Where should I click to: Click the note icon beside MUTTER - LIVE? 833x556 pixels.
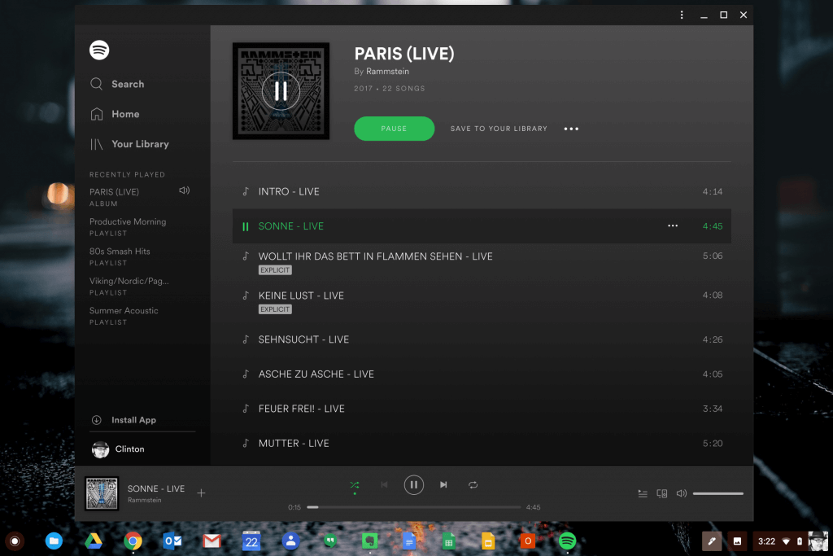coord(246,443)
